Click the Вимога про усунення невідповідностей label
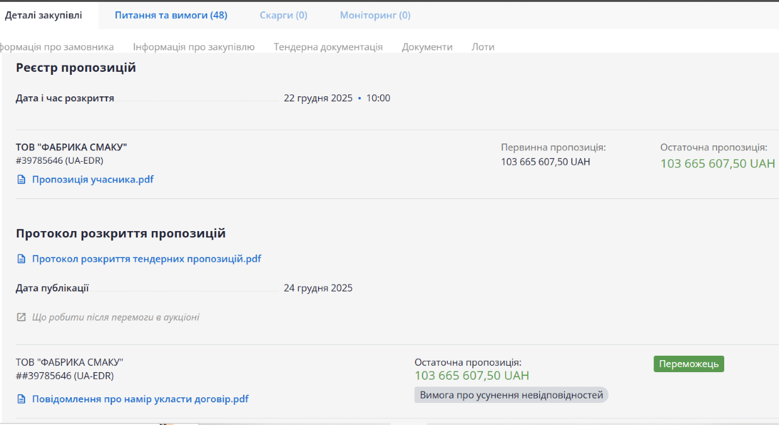 click(x=511, y=395)
